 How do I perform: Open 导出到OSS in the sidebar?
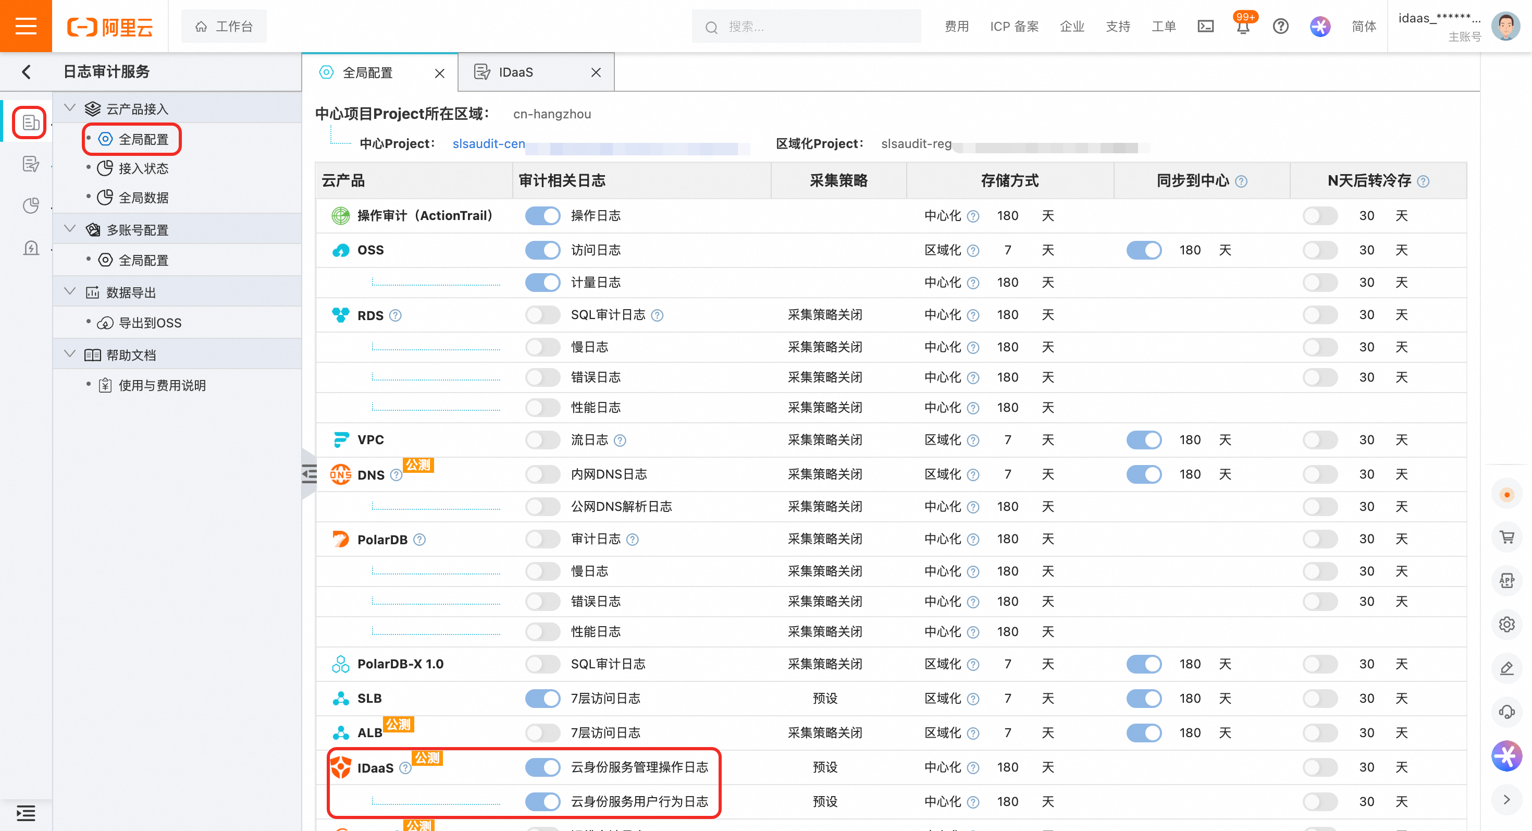click(x=150, y=323)
